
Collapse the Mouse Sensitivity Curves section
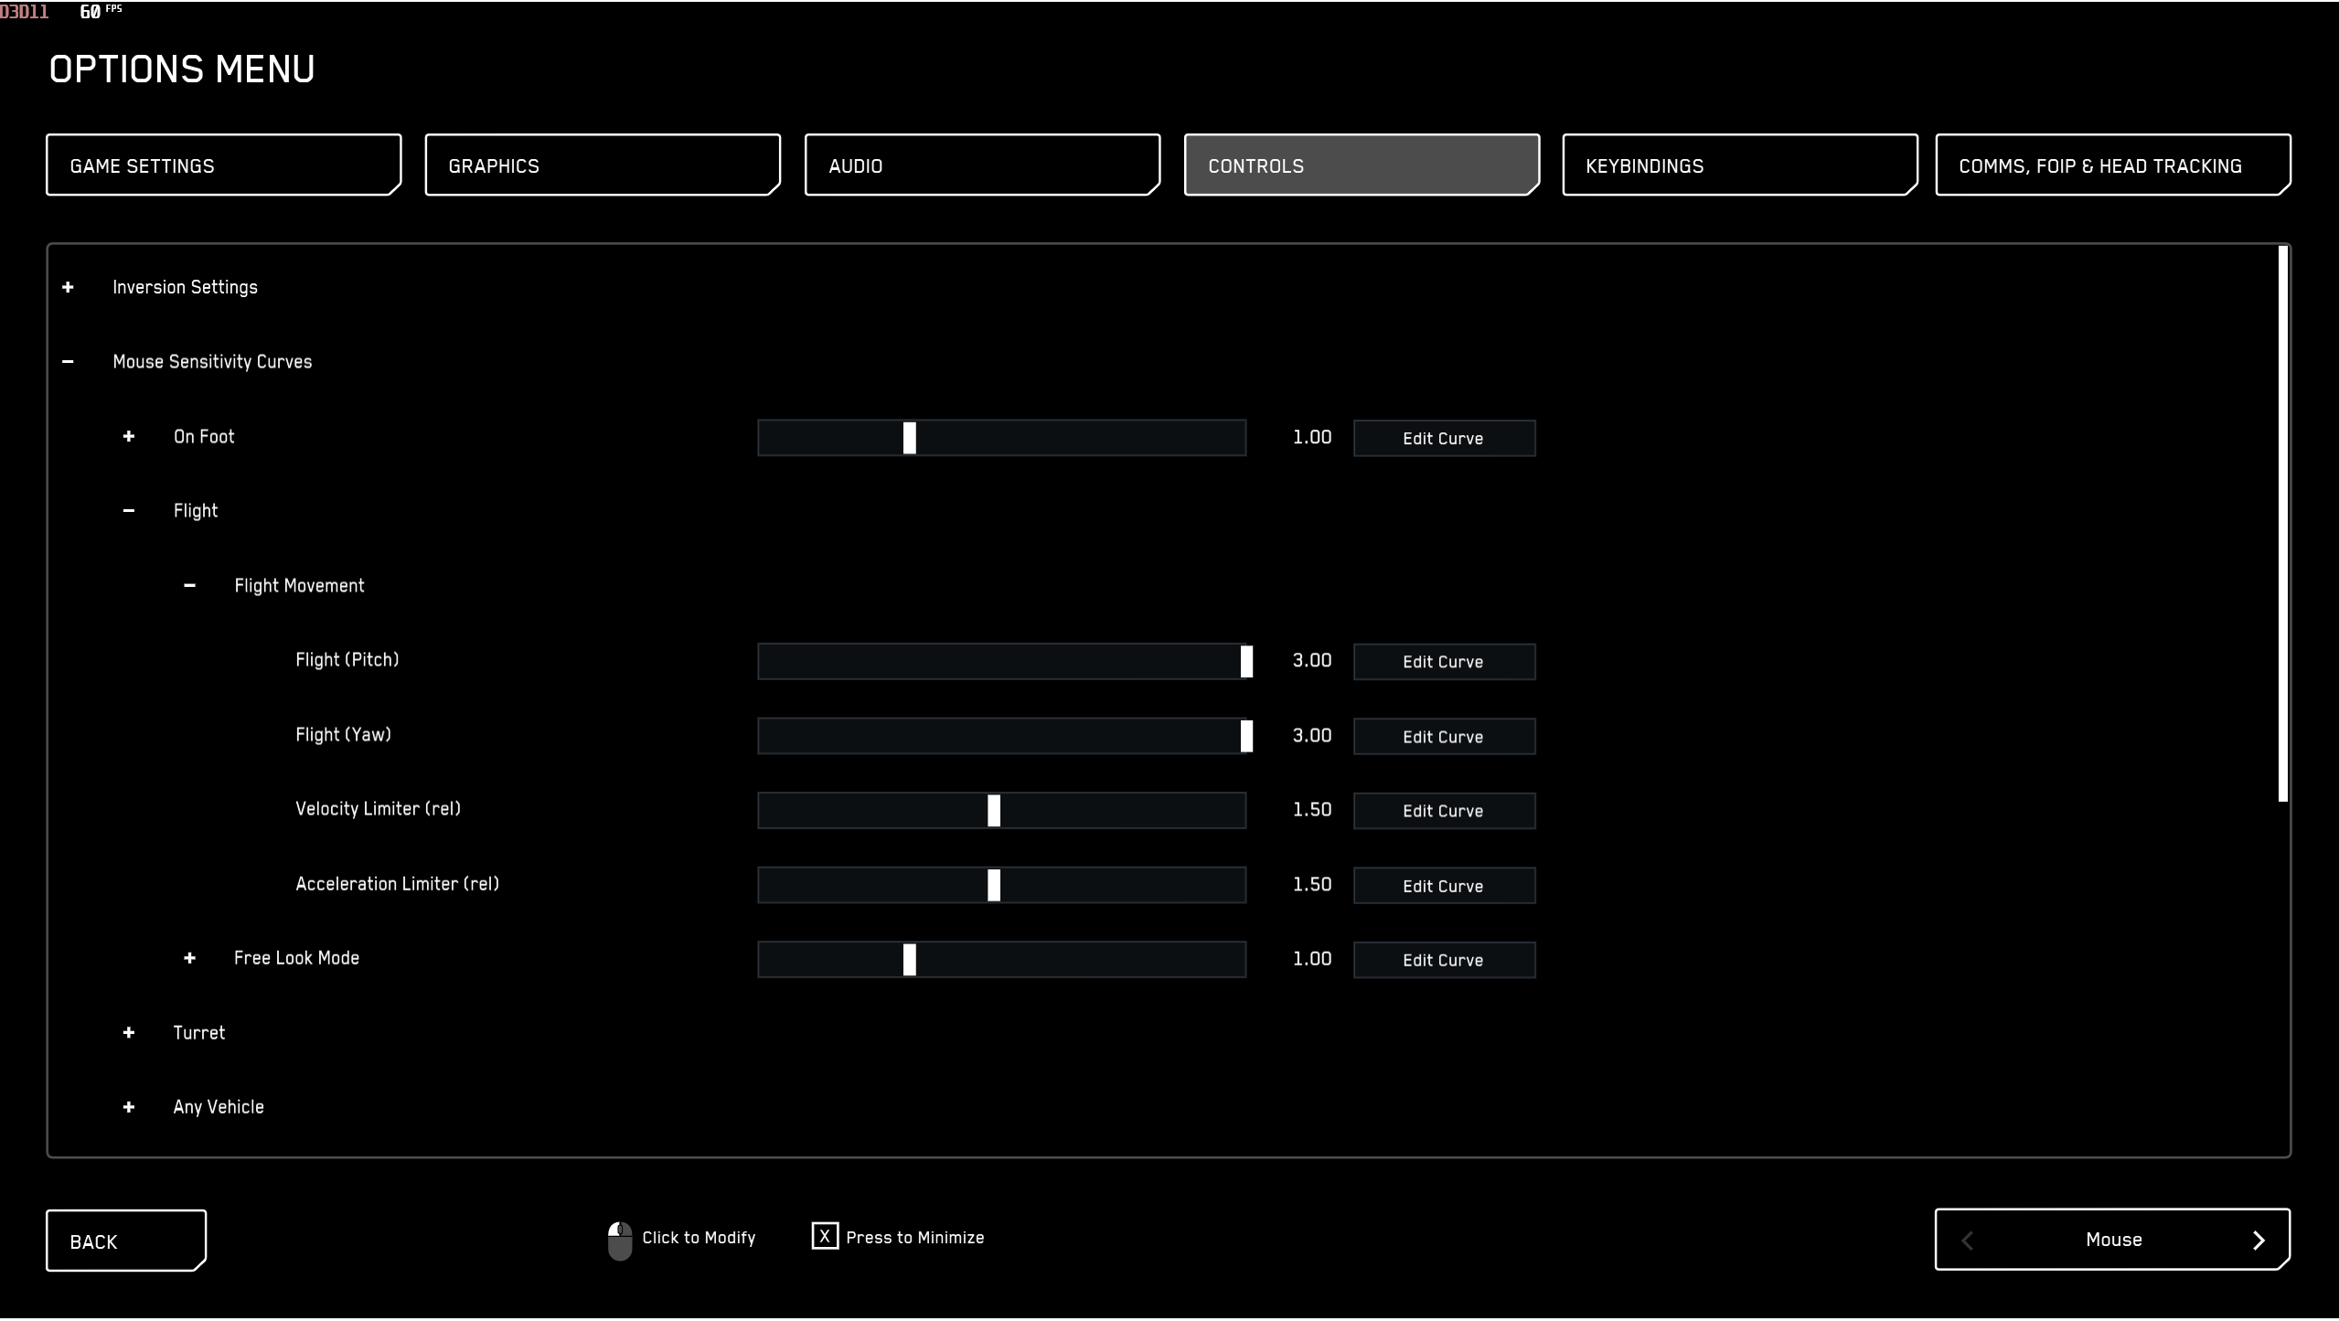pyautogui.click(x=69, y=361)
